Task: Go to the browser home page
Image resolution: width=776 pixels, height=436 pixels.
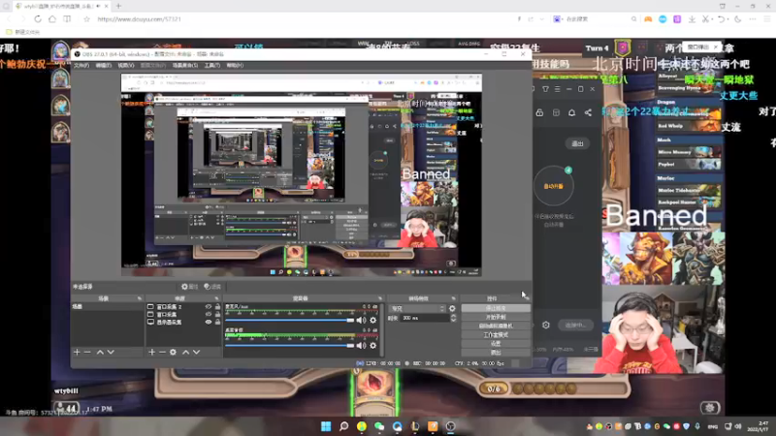Action: 52,18
